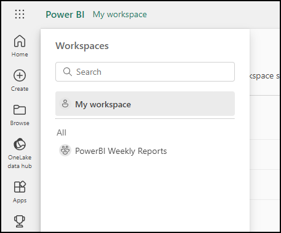Screen dimensions: 281x233
Task: Click the magnifier icon in the search box
Action: point(68,72)
